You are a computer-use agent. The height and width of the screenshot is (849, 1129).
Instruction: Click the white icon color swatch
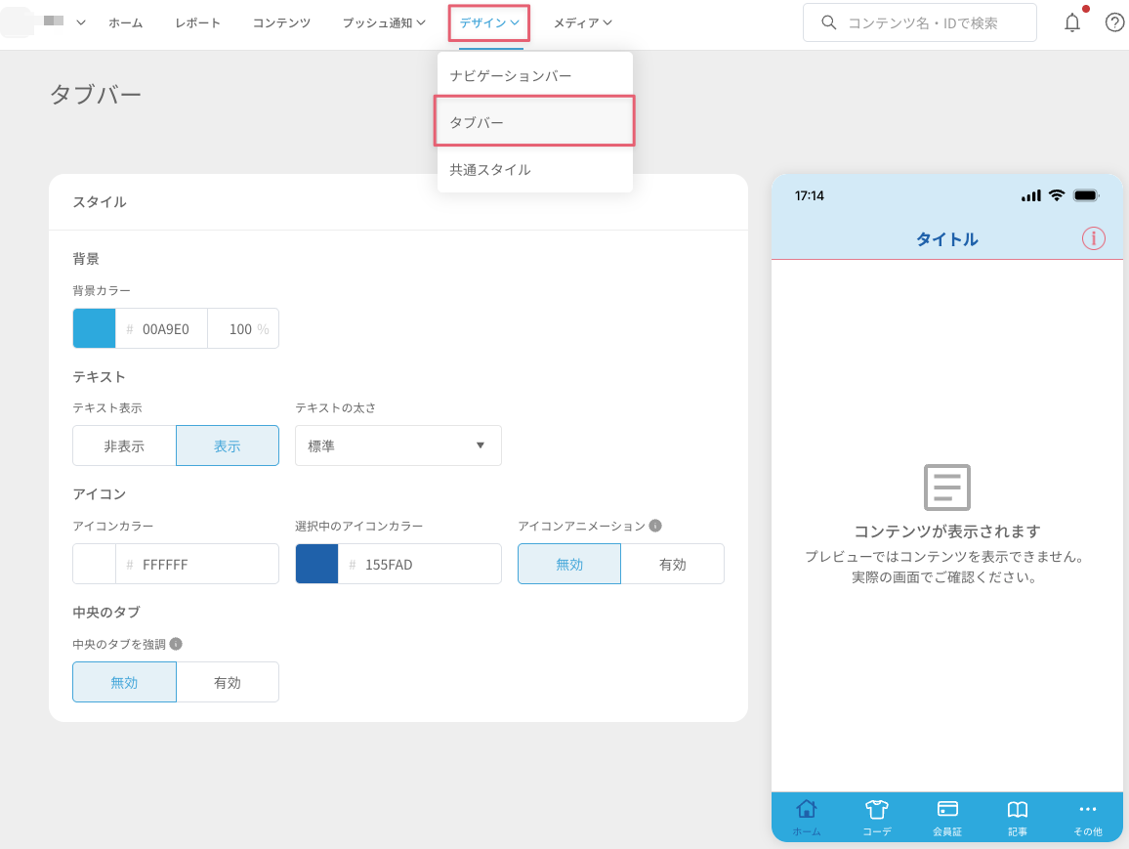click(95, 564)
